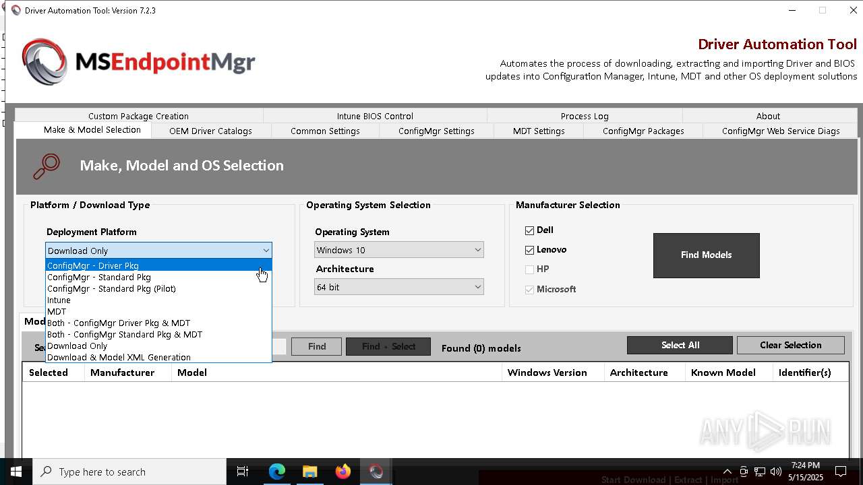This screenshot has width=863, height=485.
Task: Uncheck the Lenovo manufacturer checkbox
Action: (x=529, y=250)
